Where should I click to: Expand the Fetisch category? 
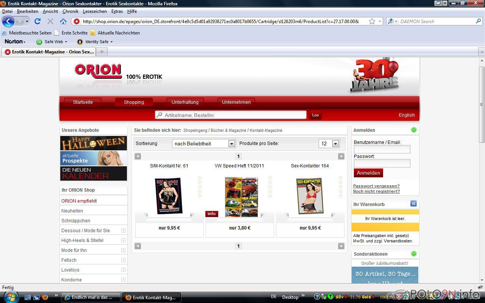(123, 260)
